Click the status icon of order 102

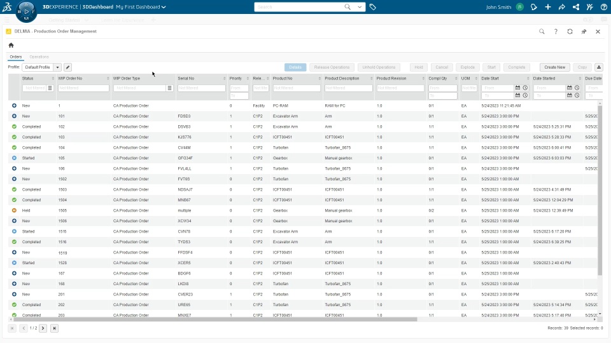(x=14, y=126)
